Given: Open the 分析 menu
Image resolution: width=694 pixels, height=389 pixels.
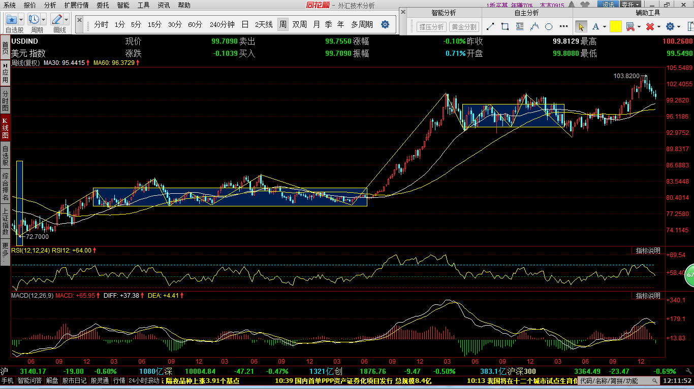Looking at the screenshot, I should 50,5.
